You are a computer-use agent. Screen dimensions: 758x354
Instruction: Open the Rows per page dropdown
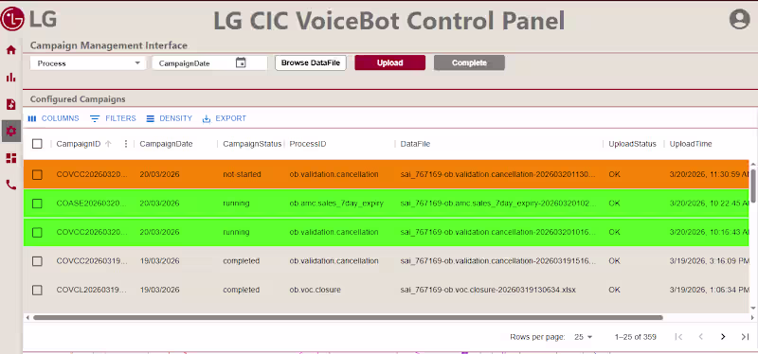pyautogui.click(x=583, y=337)
